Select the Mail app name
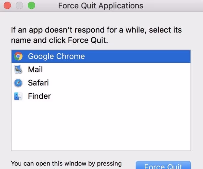 click(x=35, y=70)
